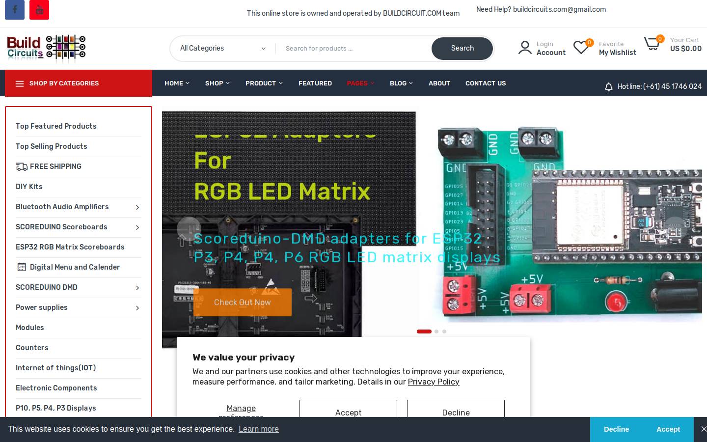Click the Search button

(462, 48)
